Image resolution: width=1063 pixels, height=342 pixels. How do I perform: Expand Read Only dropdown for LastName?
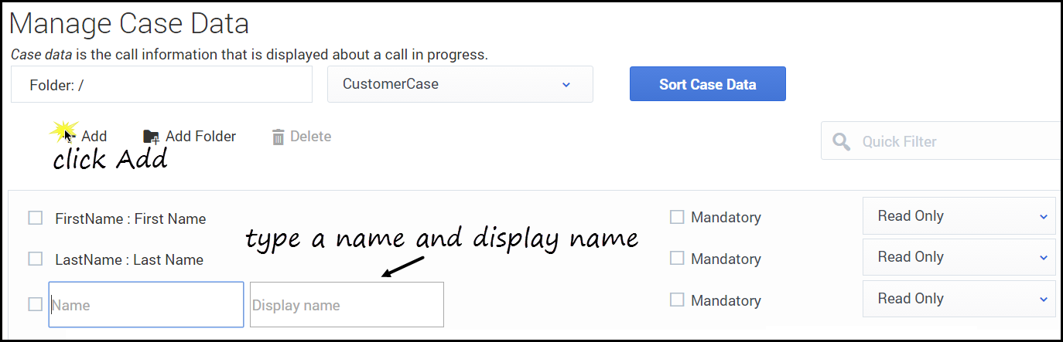pos(959,257)
